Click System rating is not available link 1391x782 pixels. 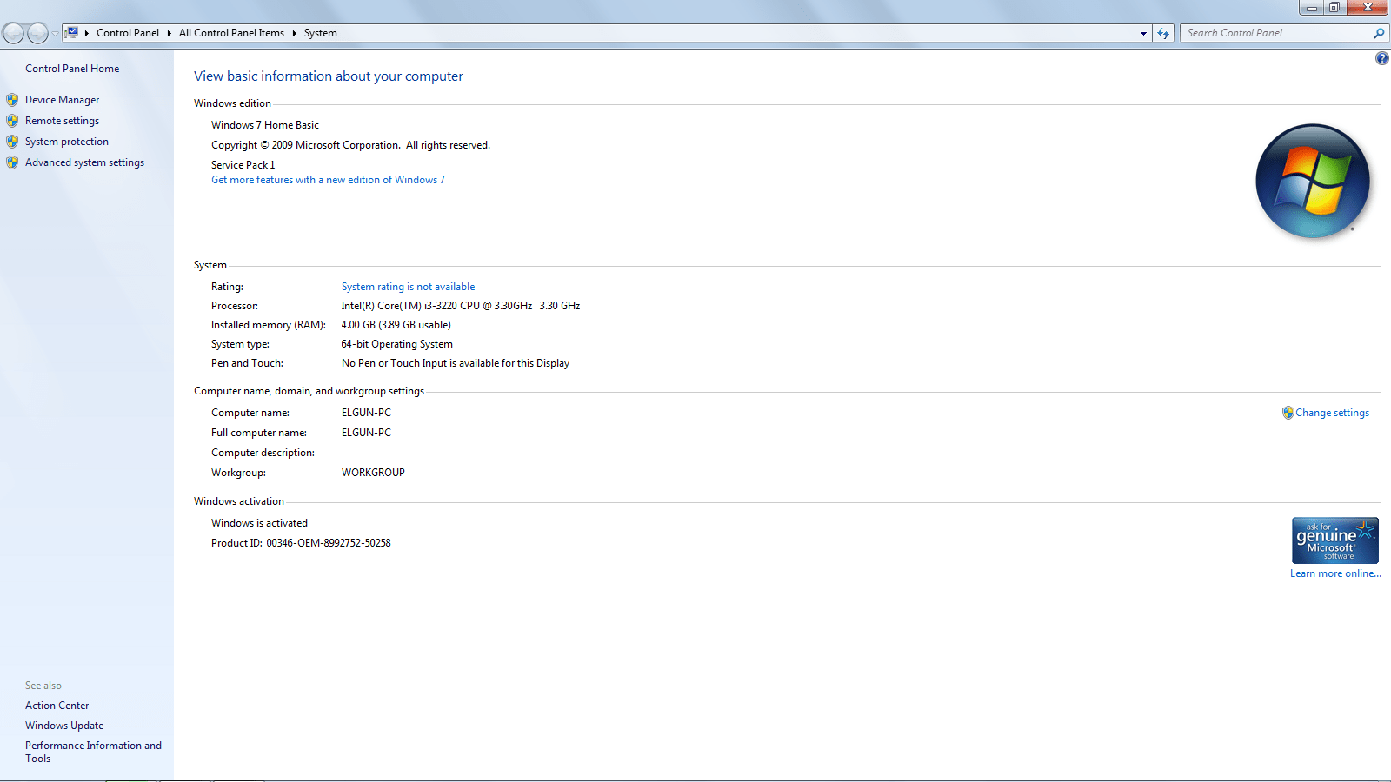point(408,287)
